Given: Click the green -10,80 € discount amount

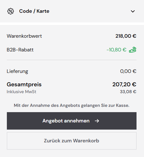Looking at the screenshot, I should [x=117, y=50].
